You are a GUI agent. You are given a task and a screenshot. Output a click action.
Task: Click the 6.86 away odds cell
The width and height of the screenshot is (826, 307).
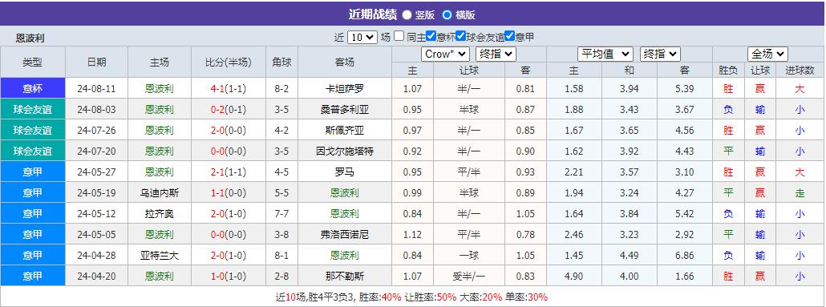pos(685,256)
